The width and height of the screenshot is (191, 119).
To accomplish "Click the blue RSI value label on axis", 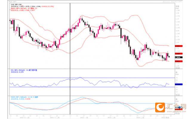I will pos(179,84).
